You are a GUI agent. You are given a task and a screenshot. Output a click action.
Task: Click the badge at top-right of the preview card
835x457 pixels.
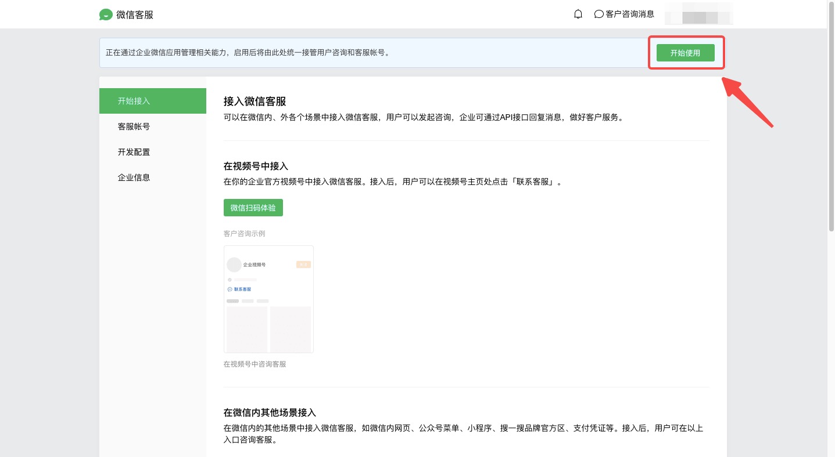click(x=303, y=264)
